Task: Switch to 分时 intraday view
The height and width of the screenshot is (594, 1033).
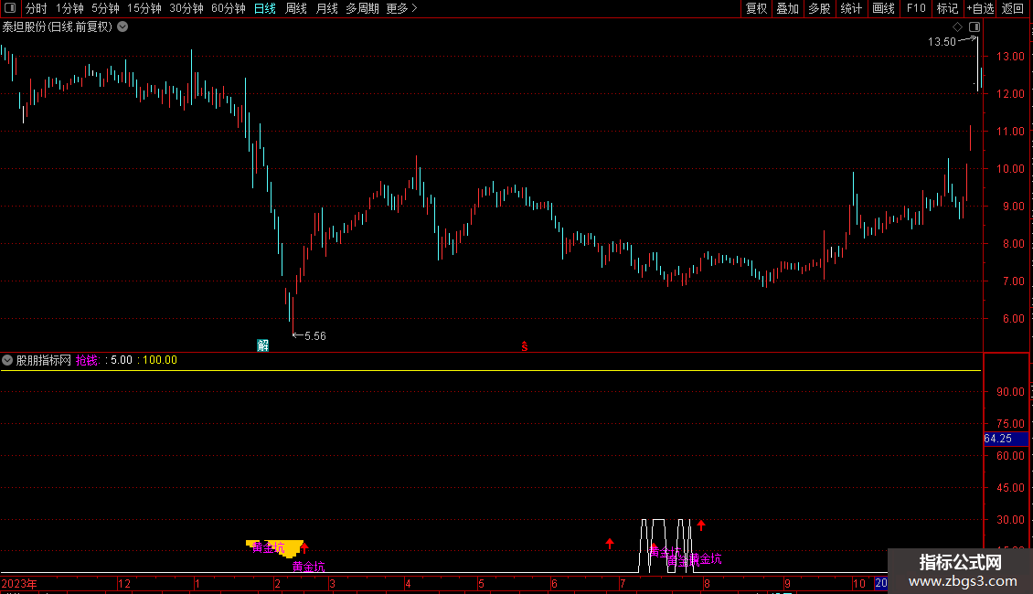Action: coord(37,8)
